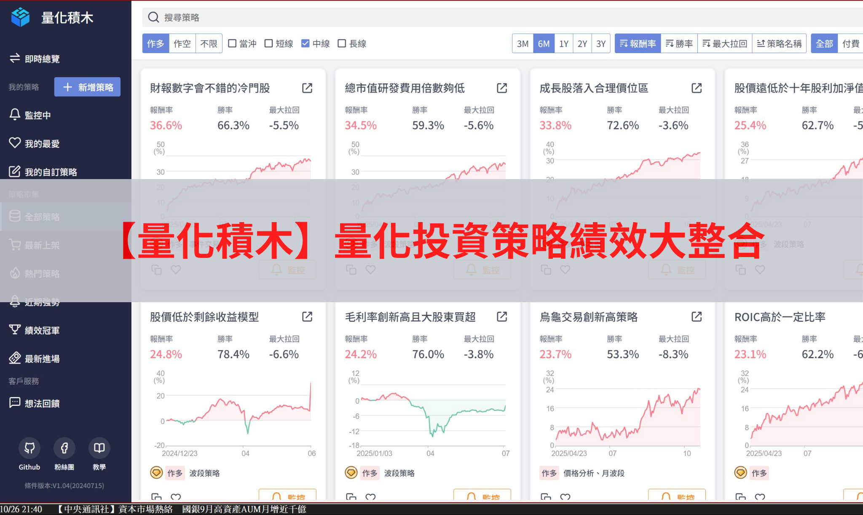The image size is (863, 515).
Task: Select the 1Y time range tab
Action: pyautogui.click(x=563, y=43)
